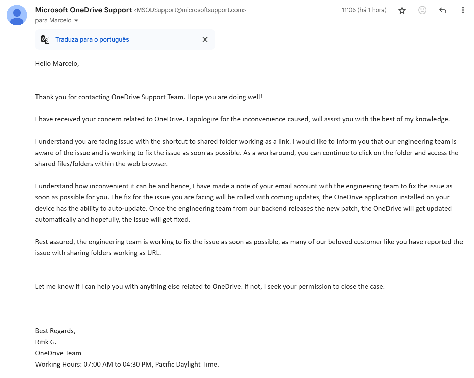Click the 'Hello Marcelo,' greeting line
The height and width of the screenshot is (378, 474).
point(57,63)
